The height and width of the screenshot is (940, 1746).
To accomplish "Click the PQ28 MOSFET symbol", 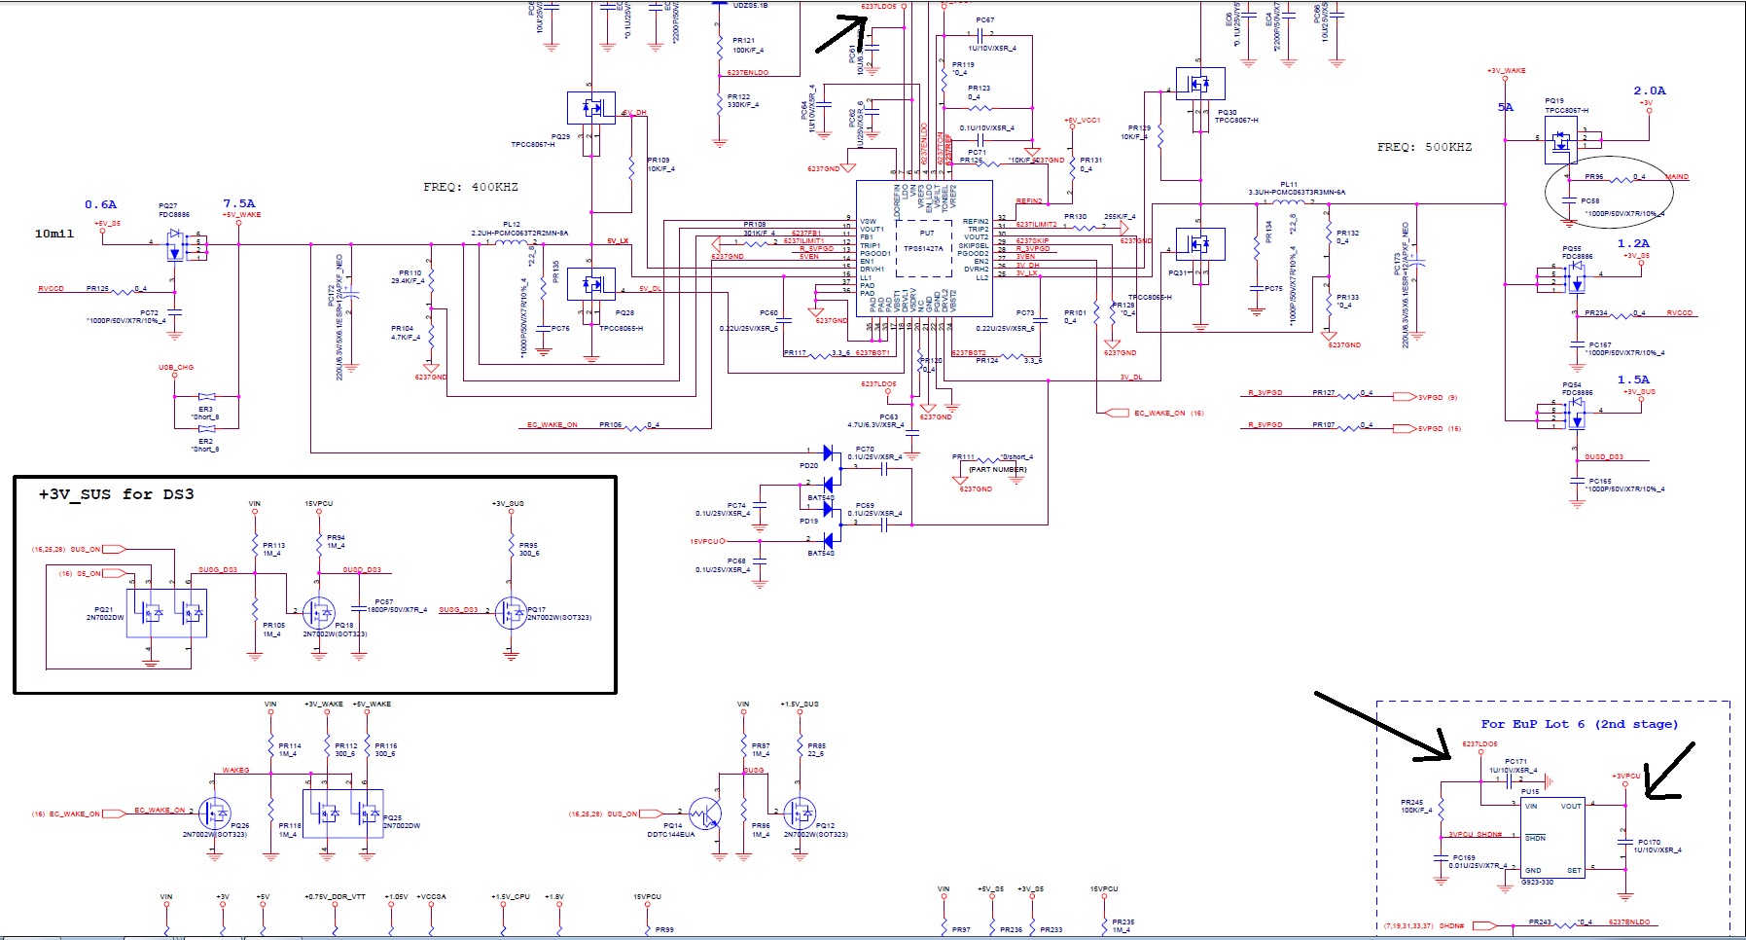I will (591, 283).
